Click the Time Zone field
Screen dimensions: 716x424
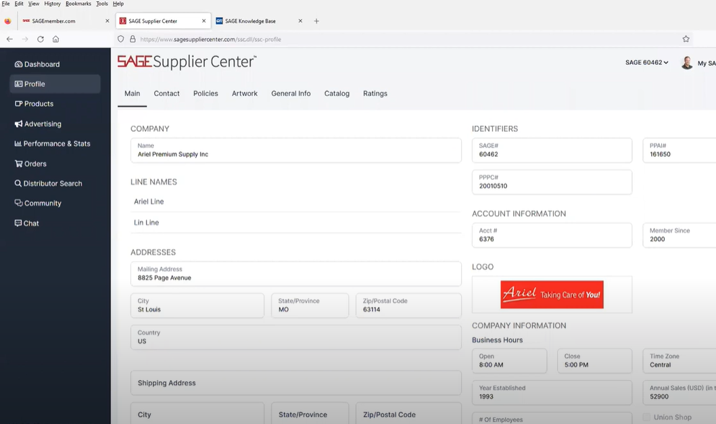click(679, 361)
